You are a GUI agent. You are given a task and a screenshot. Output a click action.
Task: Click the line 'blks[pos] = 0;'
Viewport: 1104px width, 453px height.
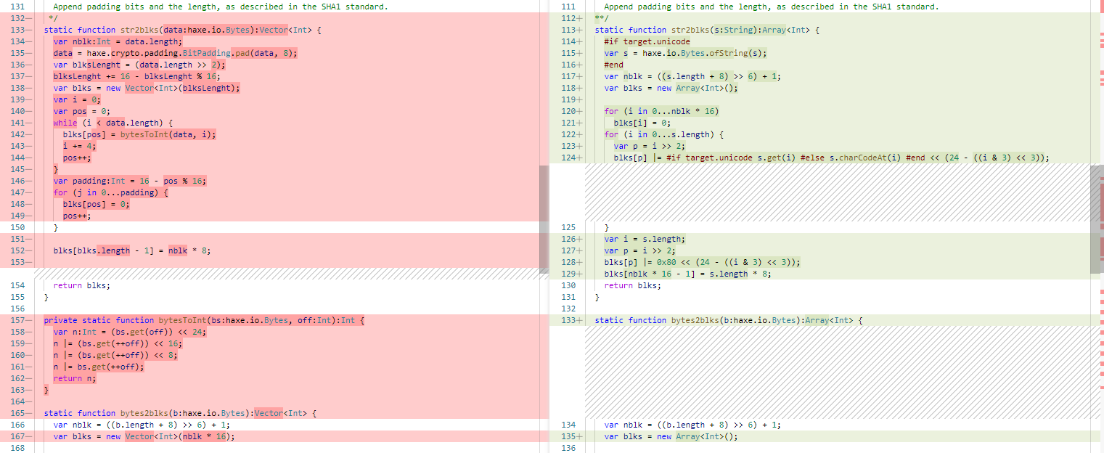(96, 204)
